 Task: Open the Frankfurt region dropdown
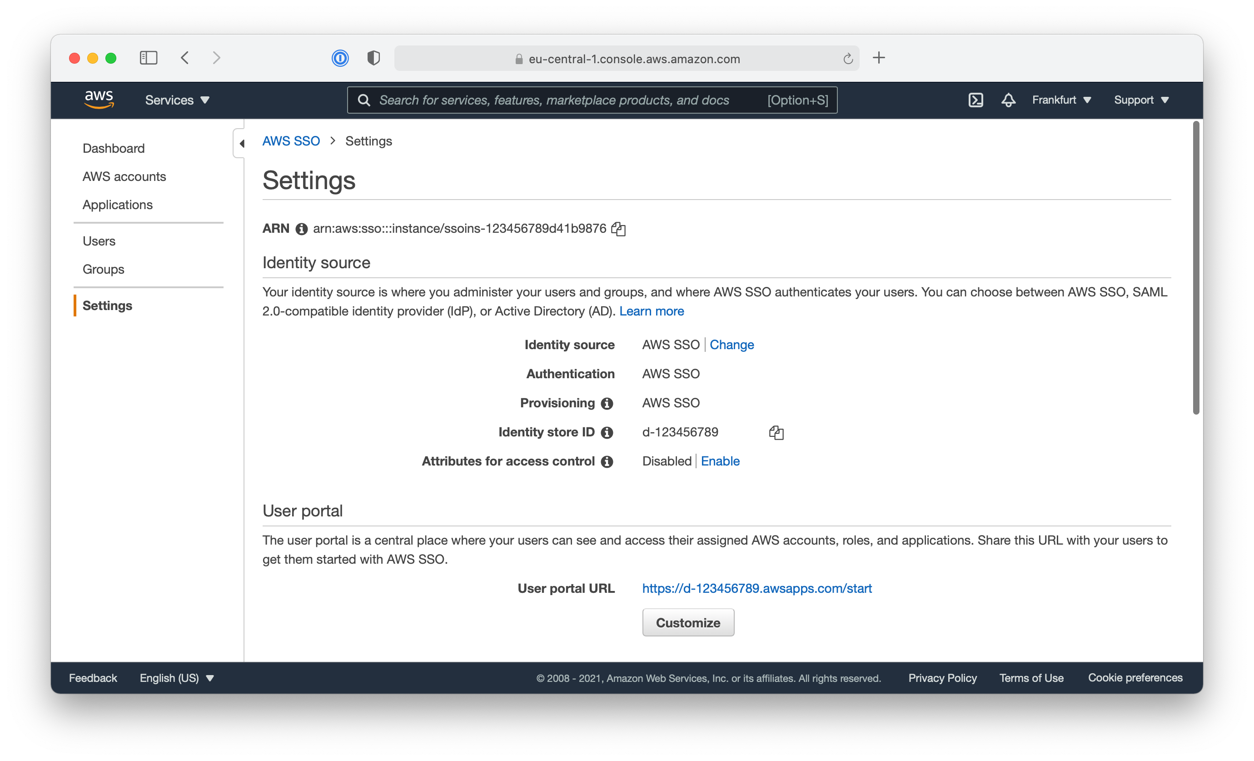[1062, 100]
